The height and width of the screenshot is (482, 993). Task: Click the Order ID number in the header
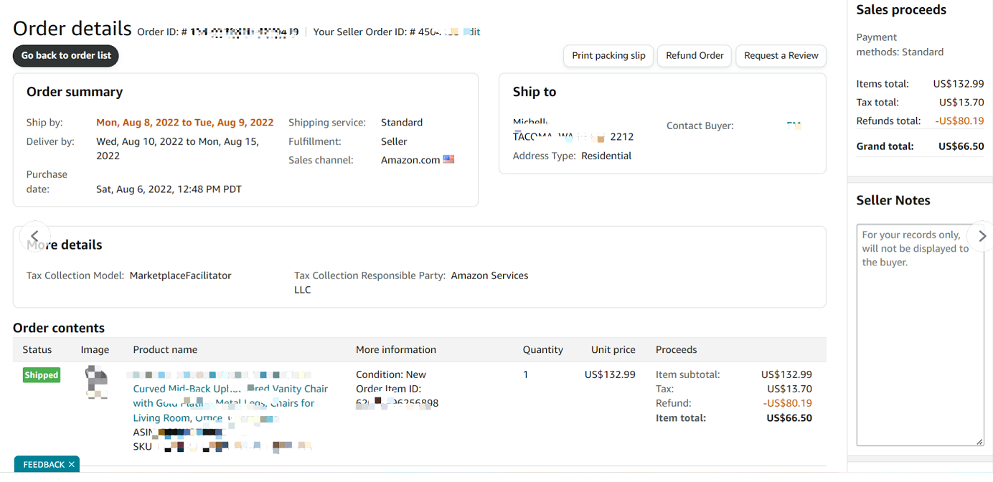(x=244, y=32)
